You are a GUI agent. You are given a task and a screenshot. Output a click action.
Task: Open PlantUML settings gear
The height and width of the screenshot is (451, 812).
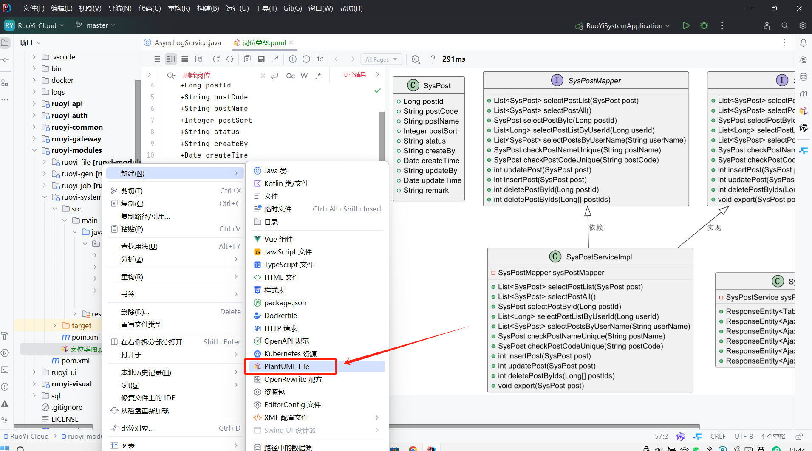click(x=416, y=59)
